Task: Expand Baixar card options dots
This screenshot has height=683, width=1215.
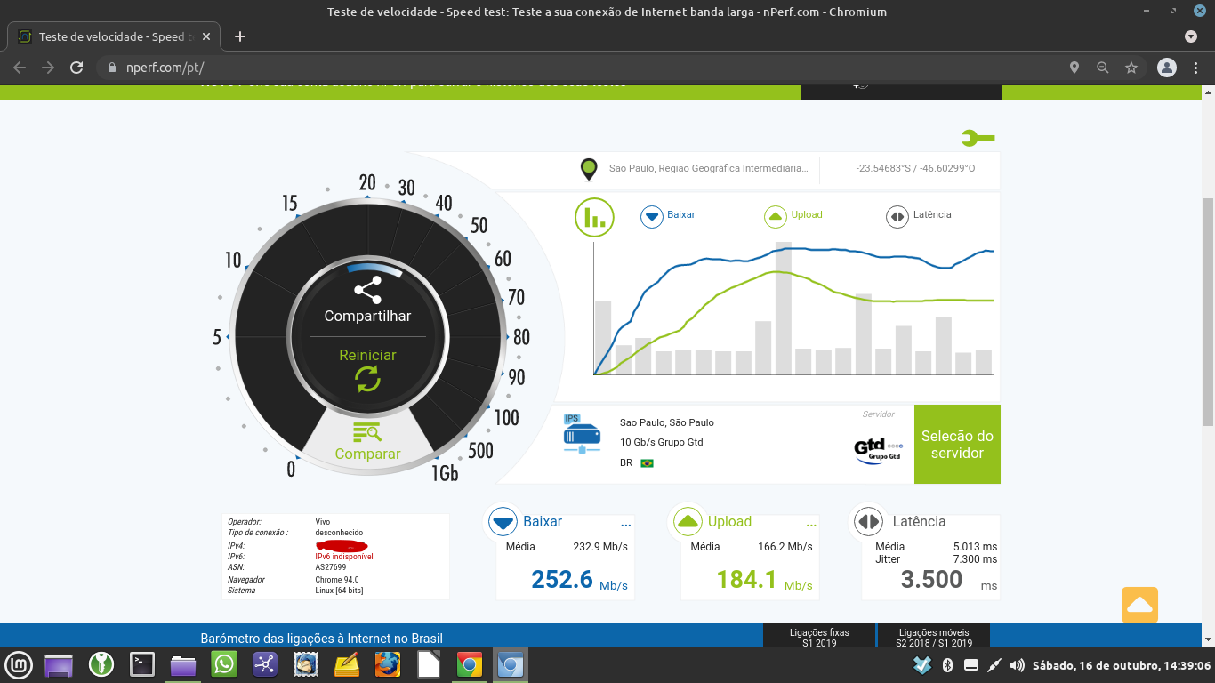Action: (x=625, y=524)
